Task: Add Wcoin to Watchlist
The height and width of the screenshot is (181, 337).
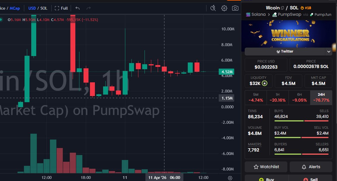Action: tap(266, 167)
